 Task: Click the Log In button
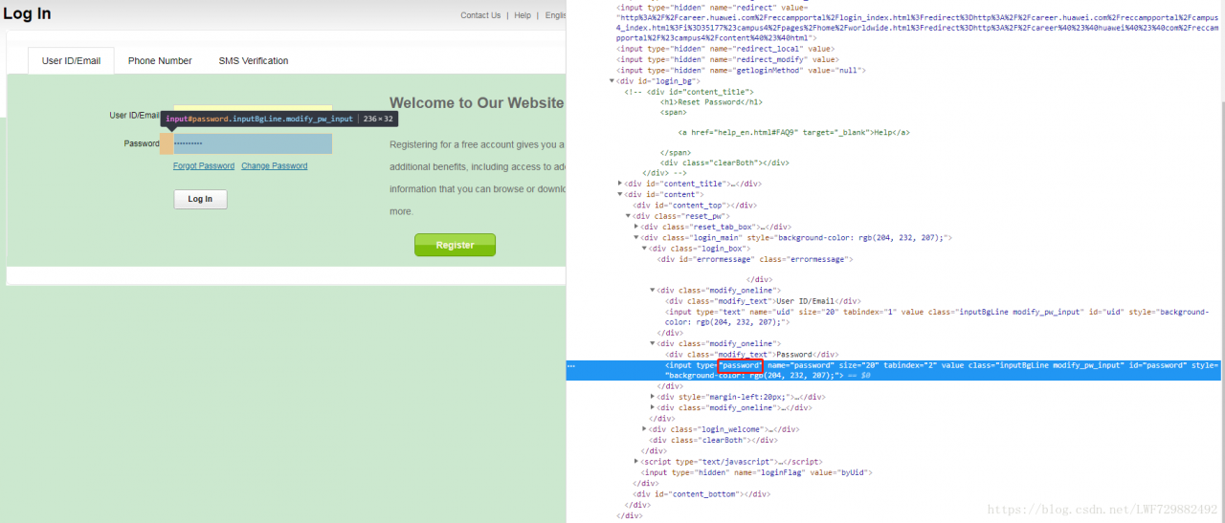click(200, 199)
